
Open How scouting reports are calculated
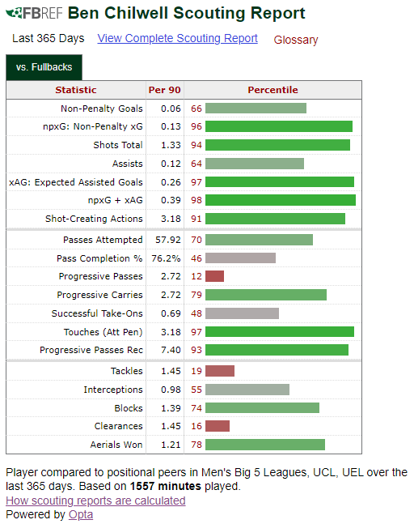[95, 501]
